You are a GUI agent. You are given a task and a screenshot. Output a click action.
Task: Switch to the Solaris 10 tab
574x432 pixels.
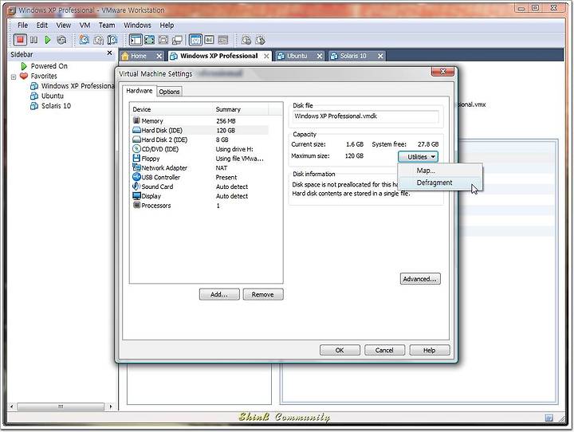coord(353,56)
